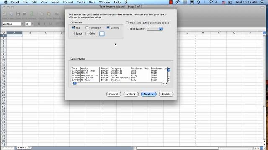Viewport: 268px width, 150px height.
Task: Select the Sheet1 tab
Action: (x=22, y=147)
